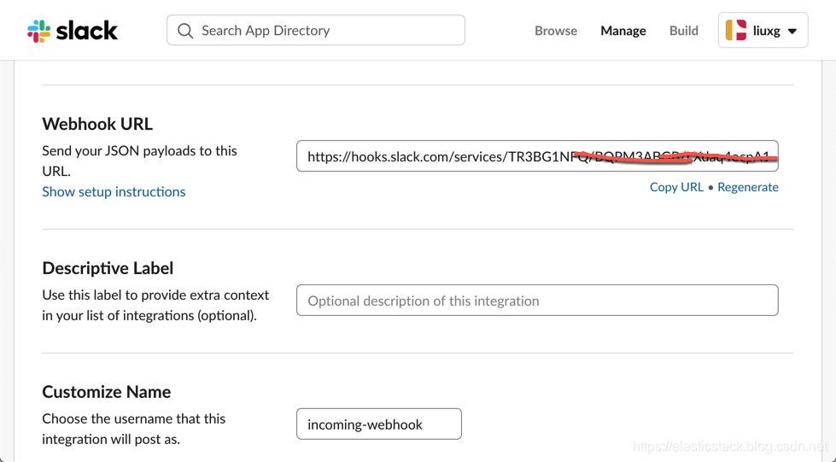This screenshot has width=836, height=462.
Task: Open the Browse navigation item
Action: (556, 31)
